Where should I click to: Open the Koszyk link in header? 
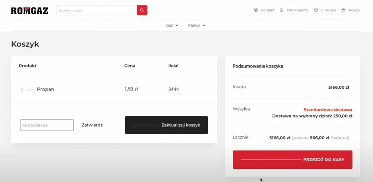[354, 10]
